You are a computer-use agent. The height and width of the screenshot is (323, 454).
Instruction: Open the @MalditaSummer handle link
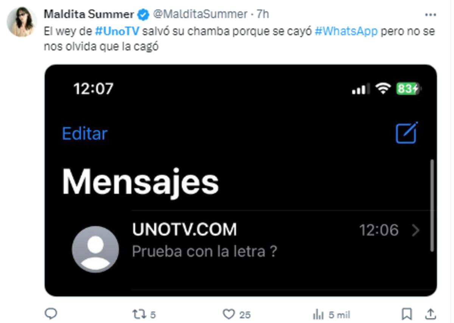pyautogui.click(x=200, y=14)
